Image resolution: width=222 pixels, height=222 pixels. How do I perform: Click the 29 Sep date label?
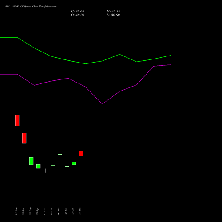[37, 211]
